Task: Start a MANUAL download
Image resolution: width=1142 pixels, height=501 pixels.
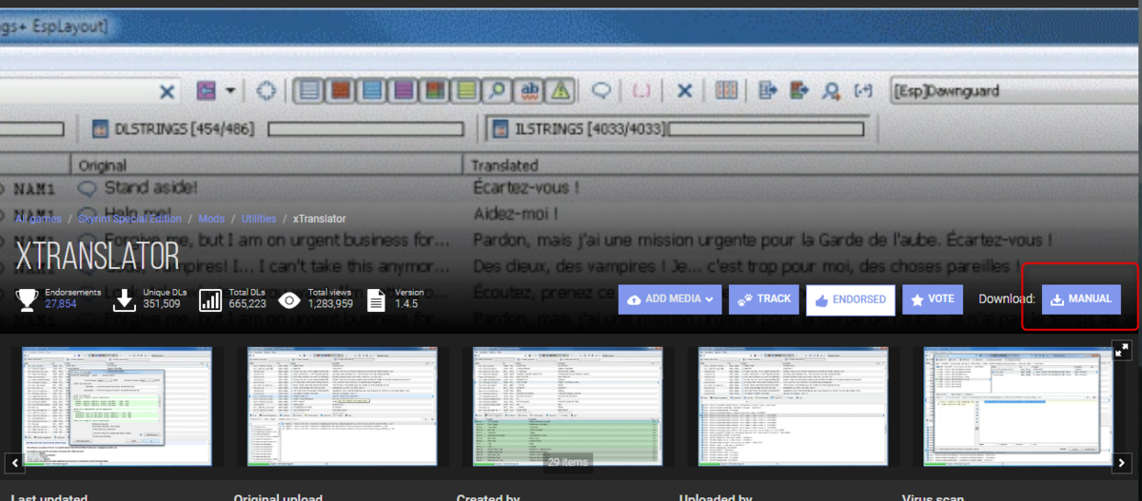Action: (1081, 299)
